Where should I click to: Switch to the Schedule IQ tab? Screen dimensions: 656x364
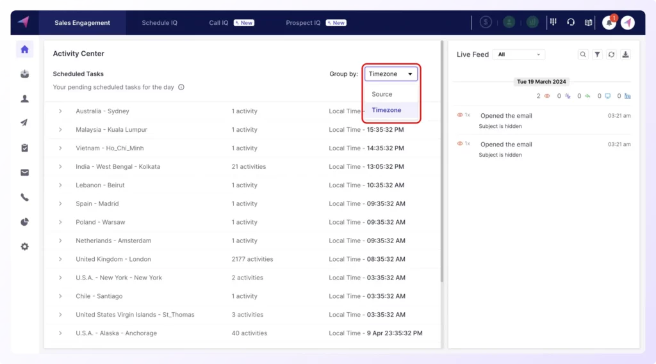pos(160,23)
